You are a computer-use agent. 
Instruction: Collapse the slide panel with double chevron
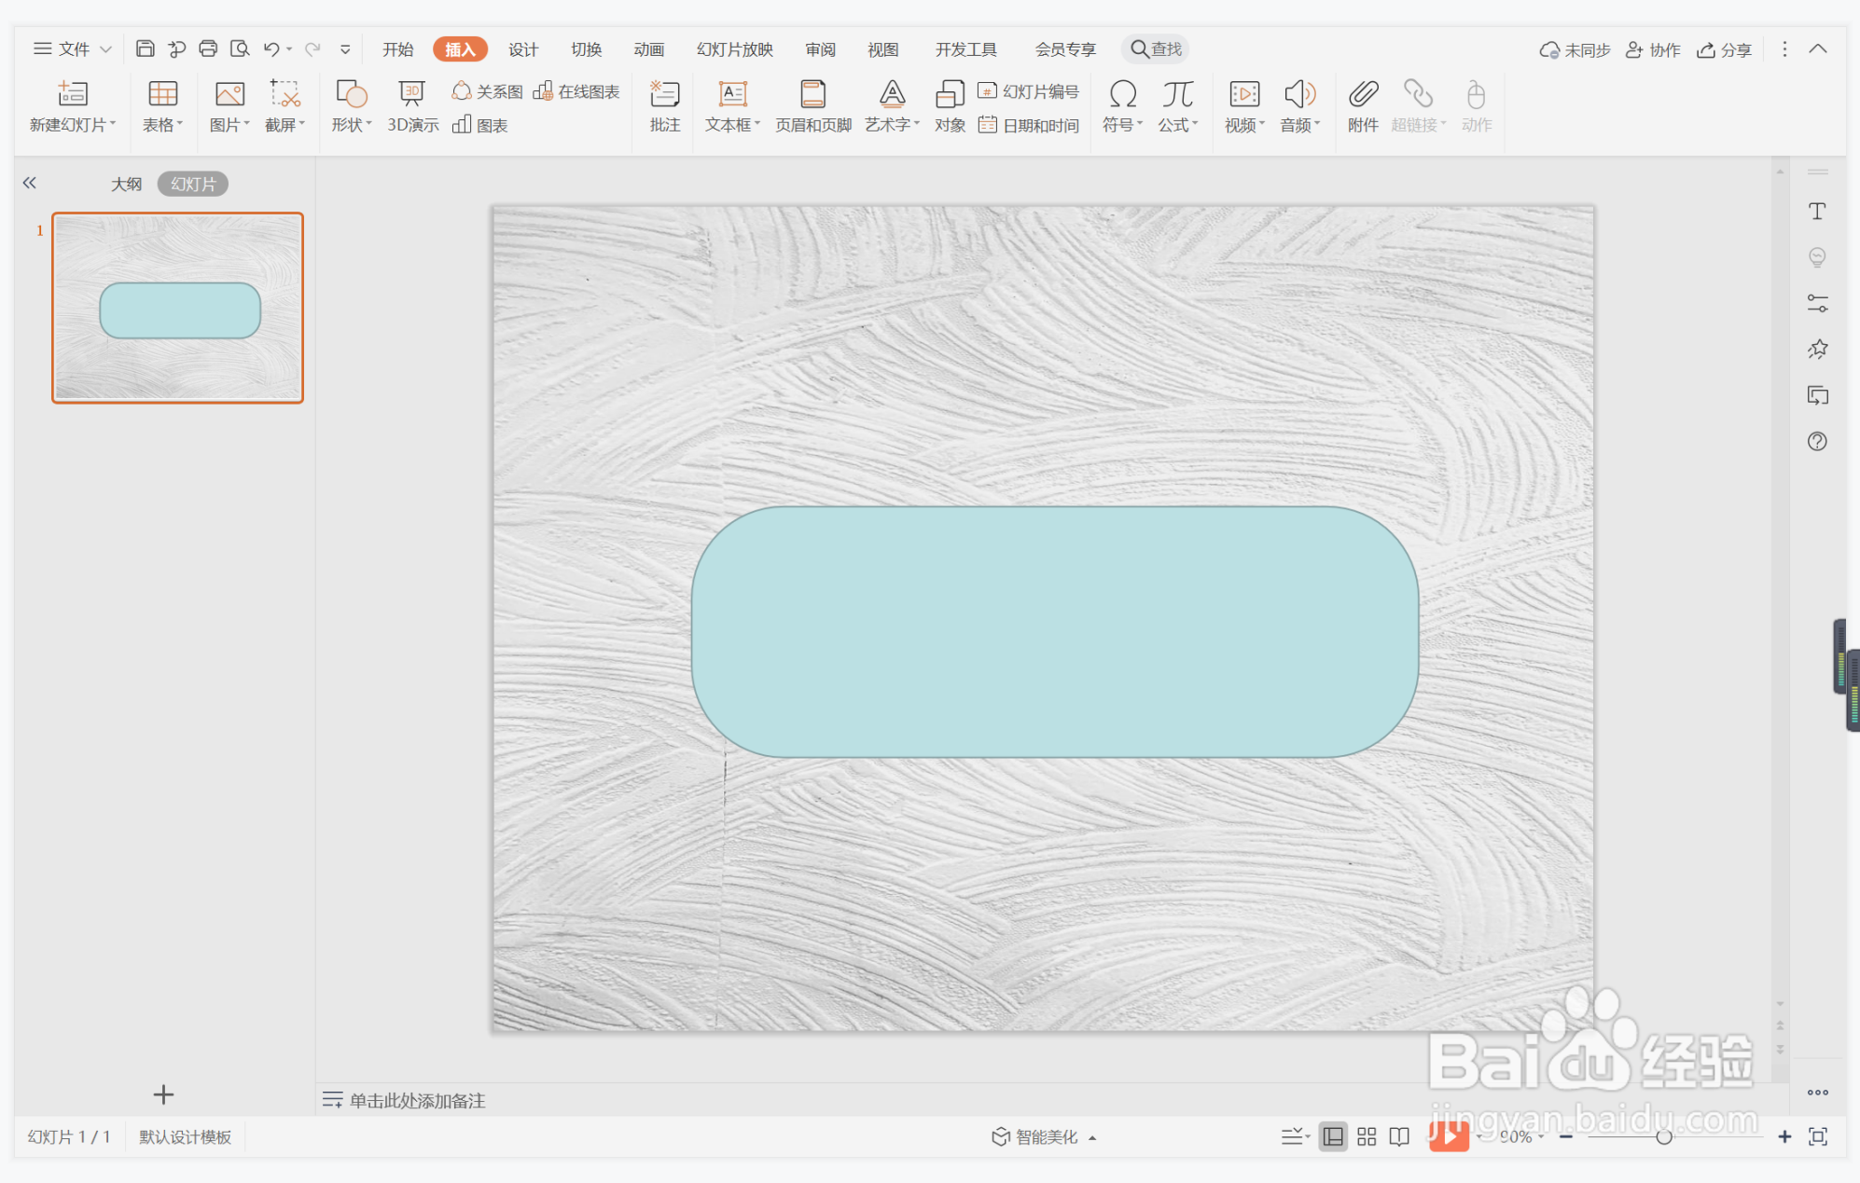(x=30, y=183)
